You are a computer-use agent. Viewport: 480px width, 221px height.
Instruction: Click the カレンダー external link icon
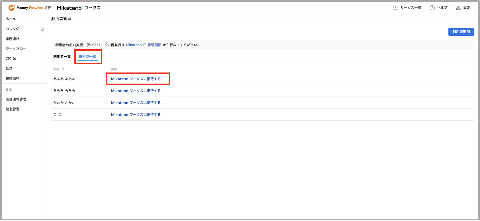click(x=43, y=29)
